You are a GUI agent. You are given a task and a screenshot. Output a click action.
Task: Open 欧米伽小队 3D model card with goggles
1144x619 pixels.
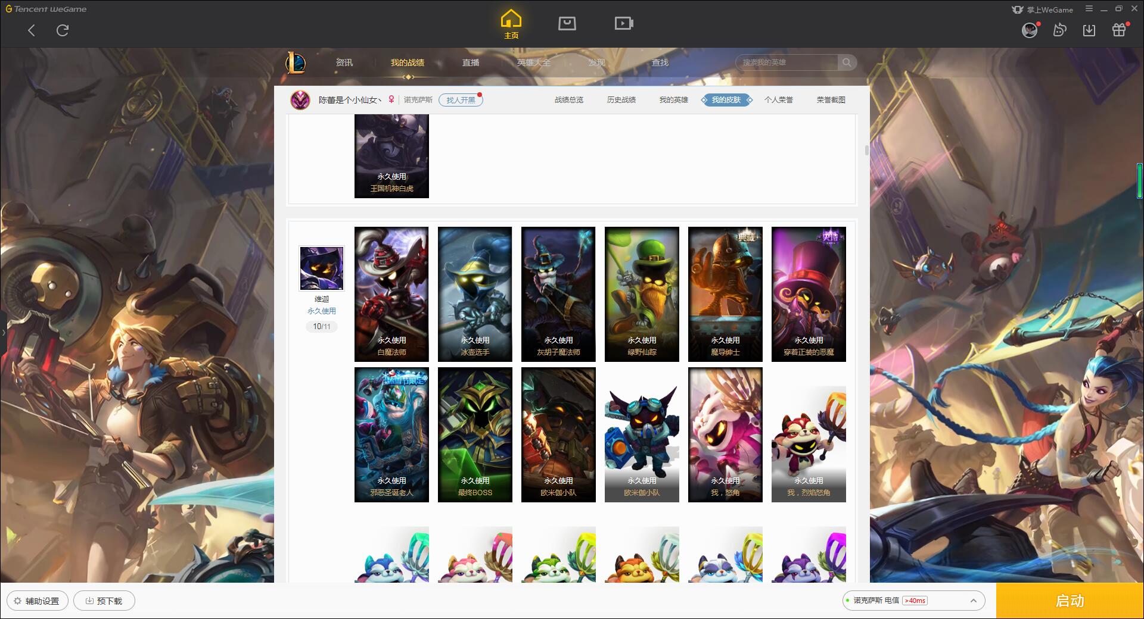[642, 434]
